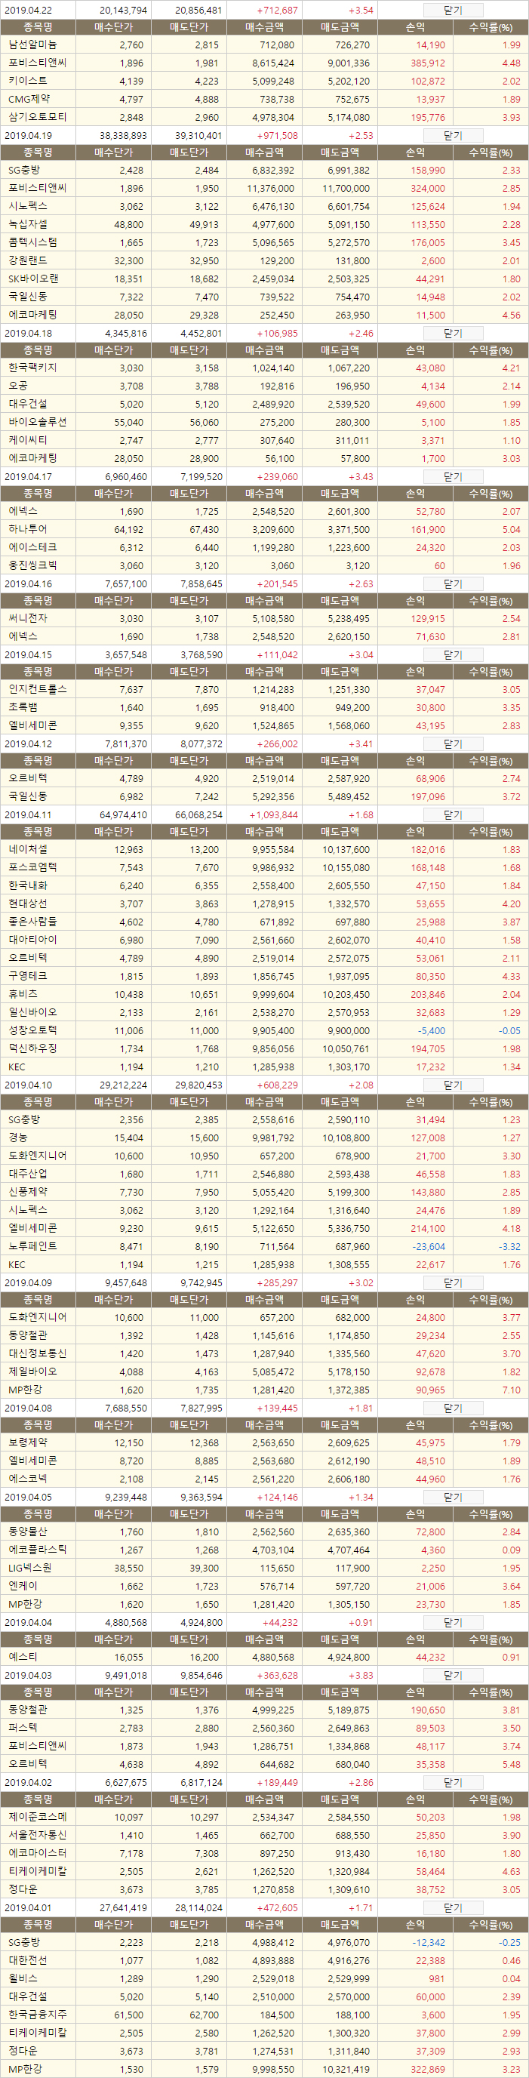This screenshot has width=529, height=2078.
Task: Close the 2019.04.16 trade list
Action: (454, 583)
